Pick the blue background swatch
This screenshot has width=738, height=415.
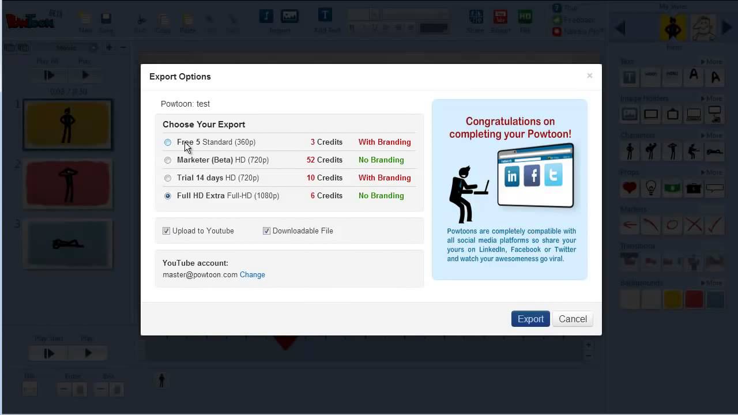[715, 299]
